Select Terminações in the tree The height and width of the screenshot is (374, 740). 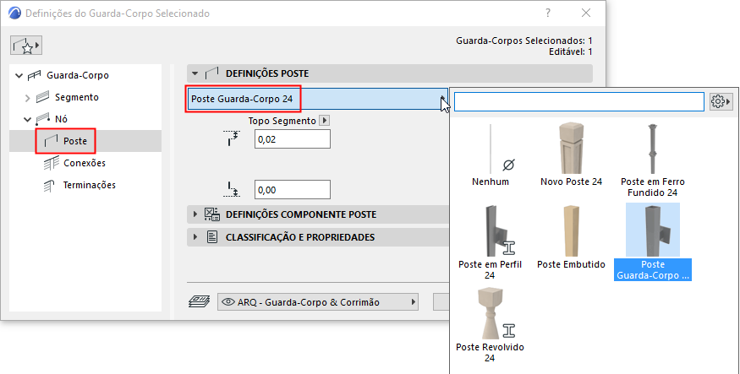click(x=89, y=185)
